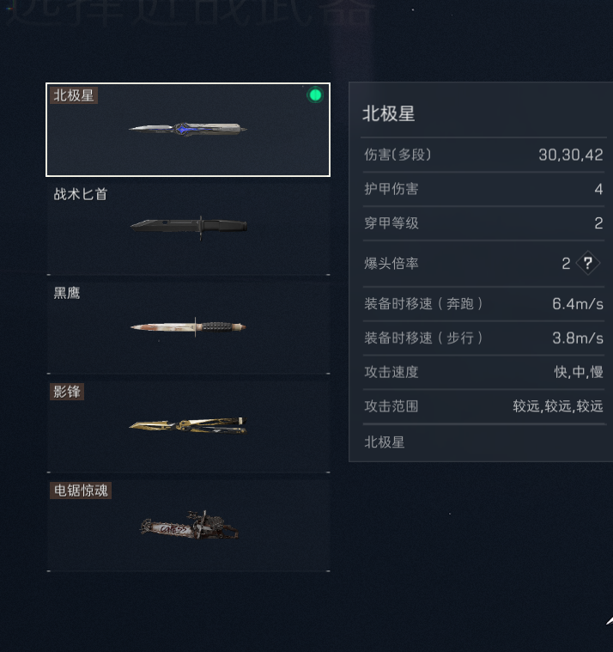The image size is (613, 652).
Task: Click the 攻击范围 stat row
Action: coord(483,406)
